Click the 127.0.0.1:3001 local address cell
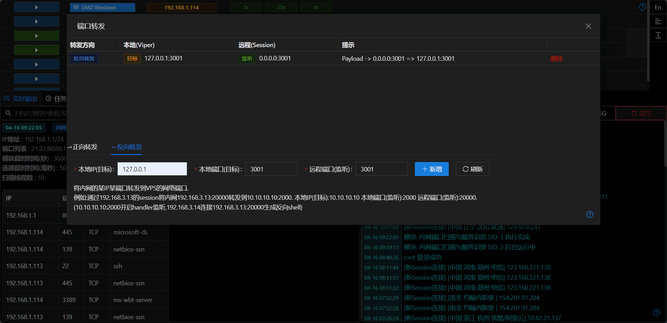 tap(163, 58)
